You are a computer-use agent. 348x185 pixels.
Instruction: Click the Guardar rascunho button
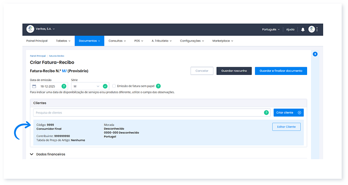[234, 71]
